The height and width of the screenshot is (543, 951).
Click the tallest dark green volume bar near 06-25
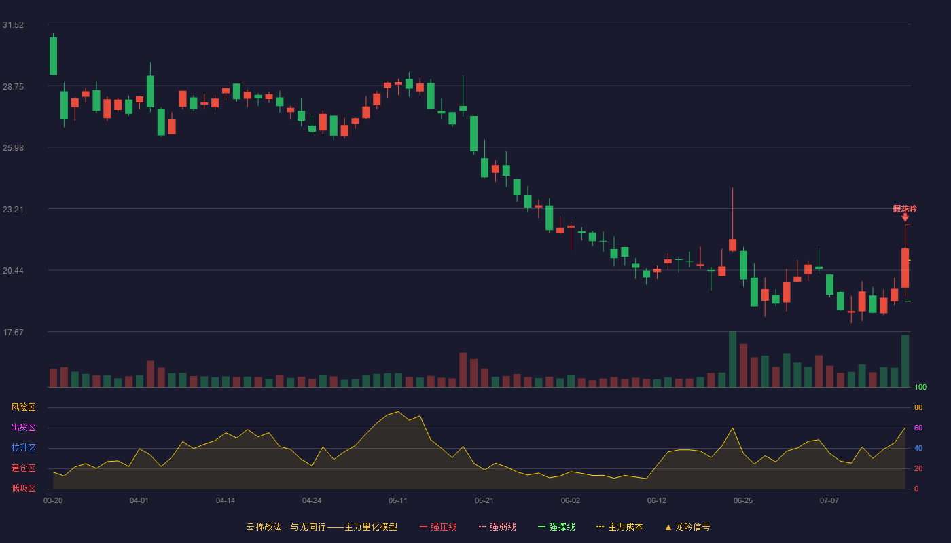(732, 359)
